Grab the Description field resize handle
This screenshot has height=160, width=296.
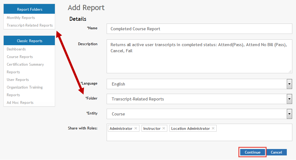[x=290, y=71]
